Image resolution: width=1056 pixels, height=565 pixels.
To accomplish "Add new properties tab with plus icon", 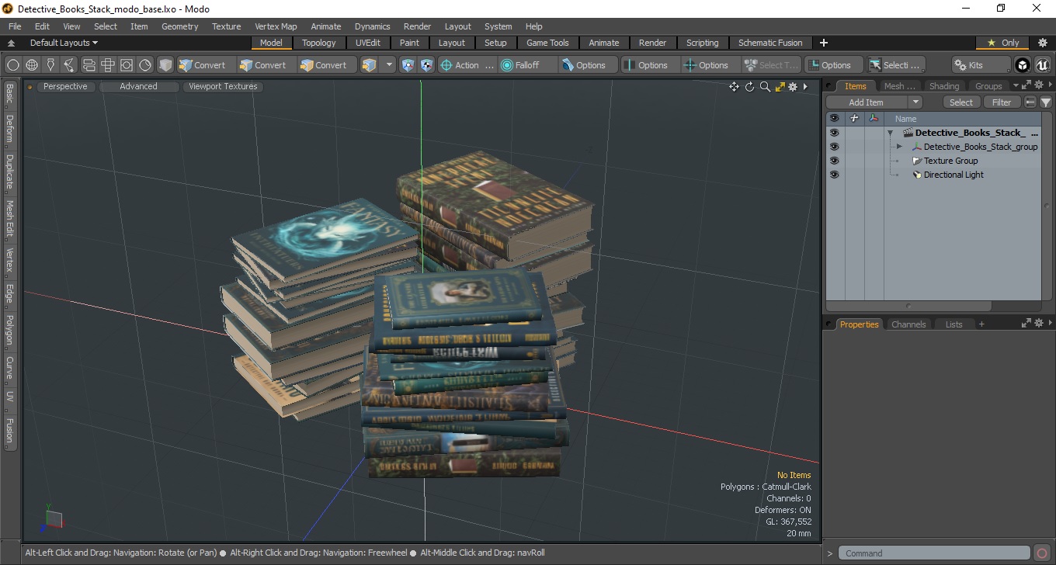I will (x=981, y=324).
